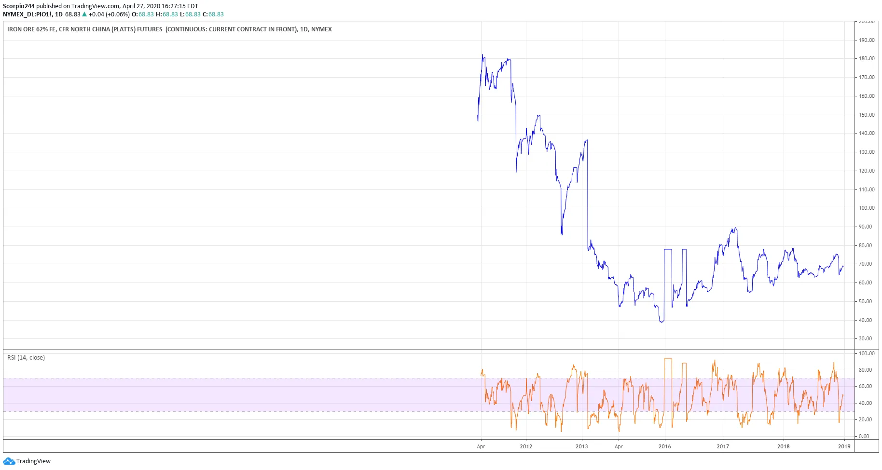The height and width of the screenshot is (470, 882).
Task: Click the 160.00 price axis label
Action: tap(867, 96)
